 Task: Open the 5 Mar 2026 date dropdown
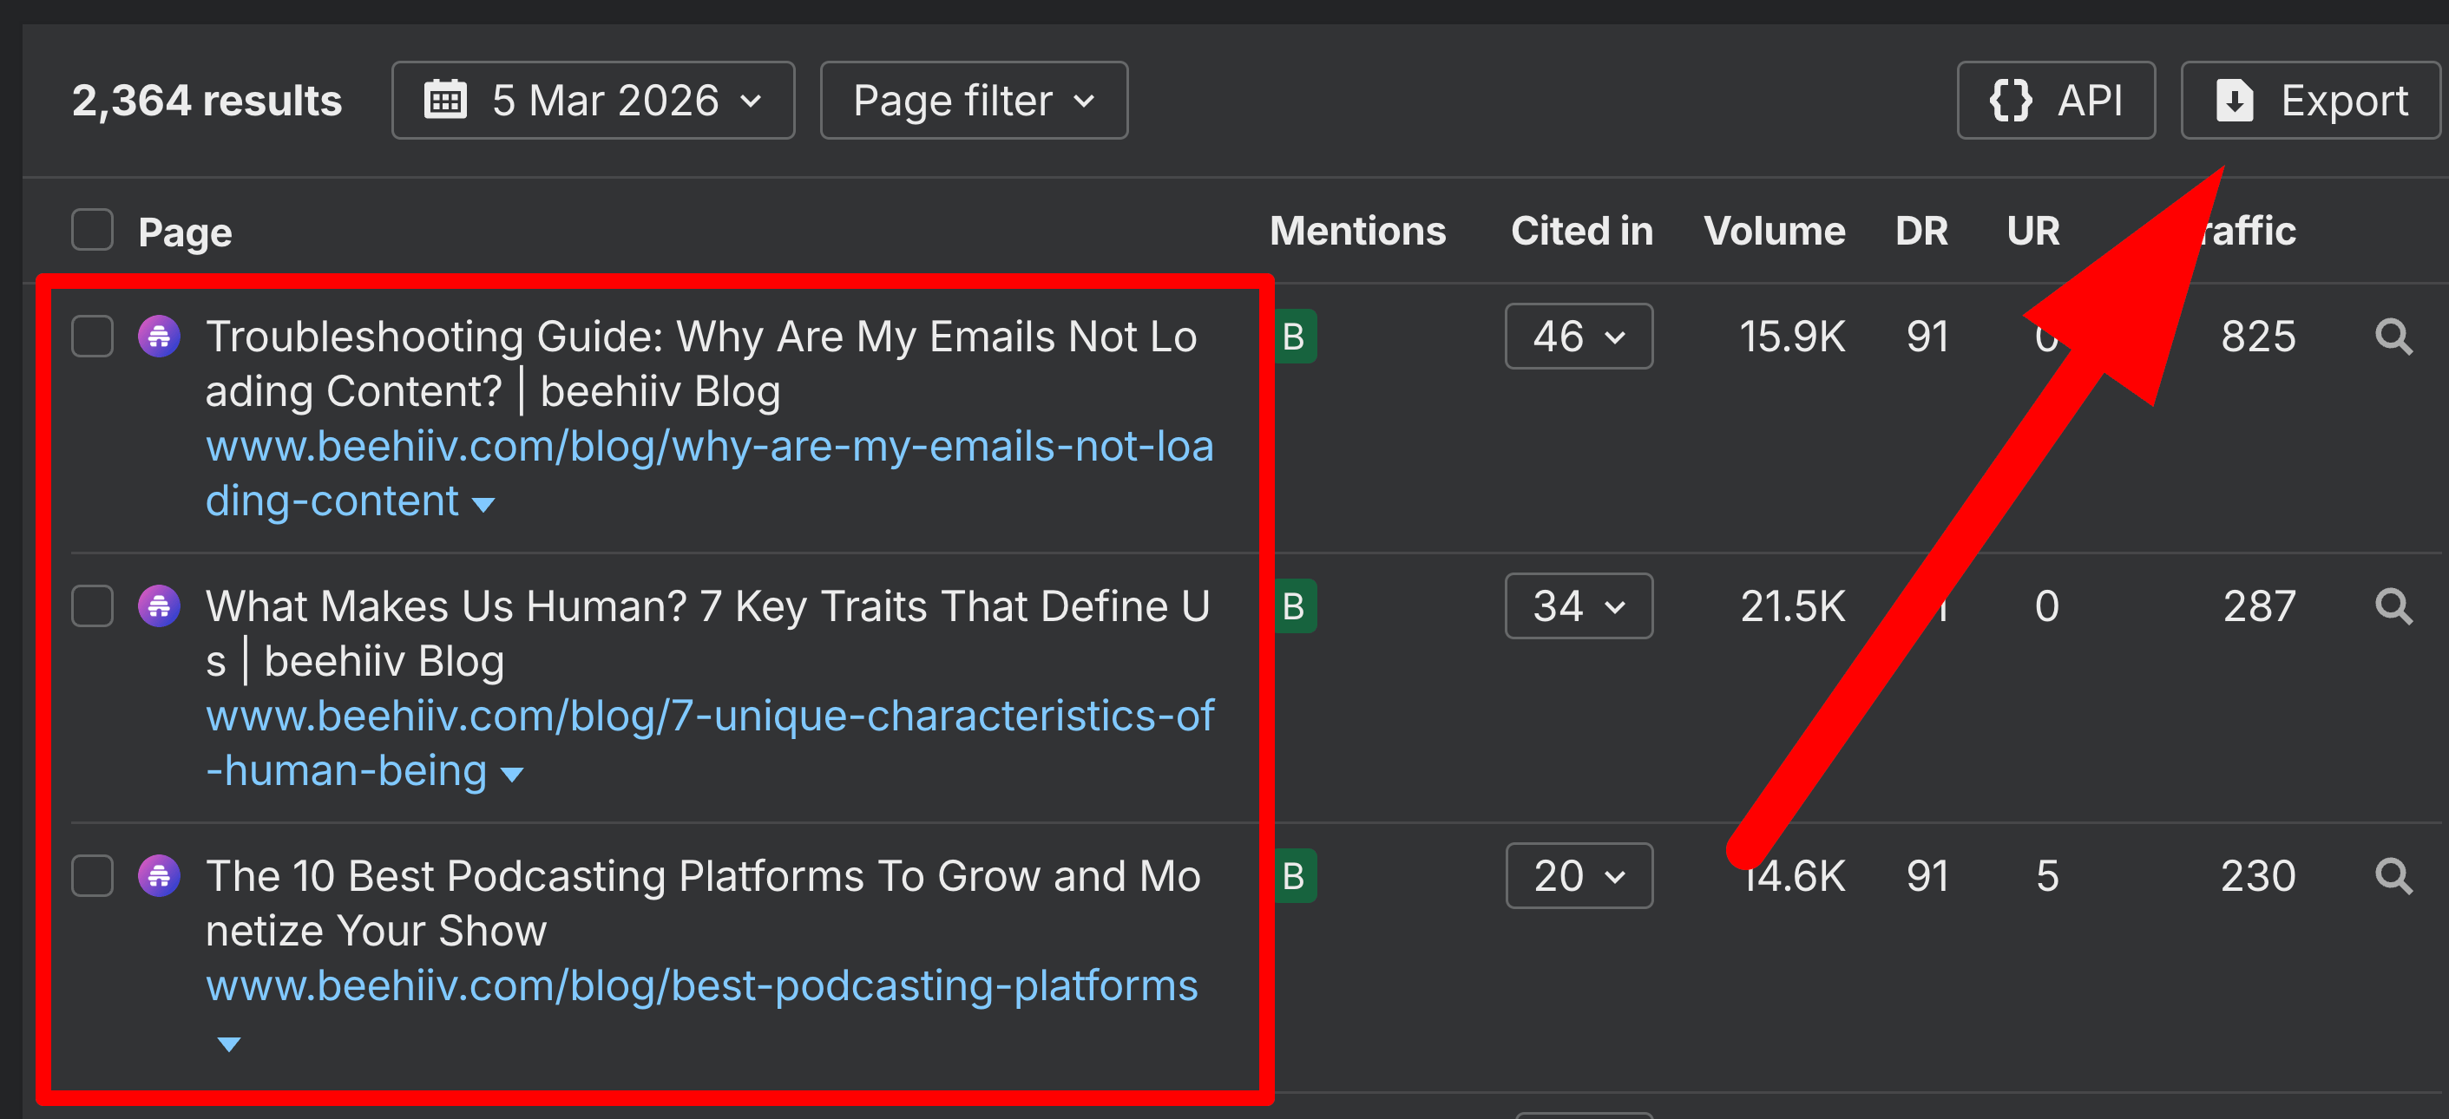click(x=592, y=101)
